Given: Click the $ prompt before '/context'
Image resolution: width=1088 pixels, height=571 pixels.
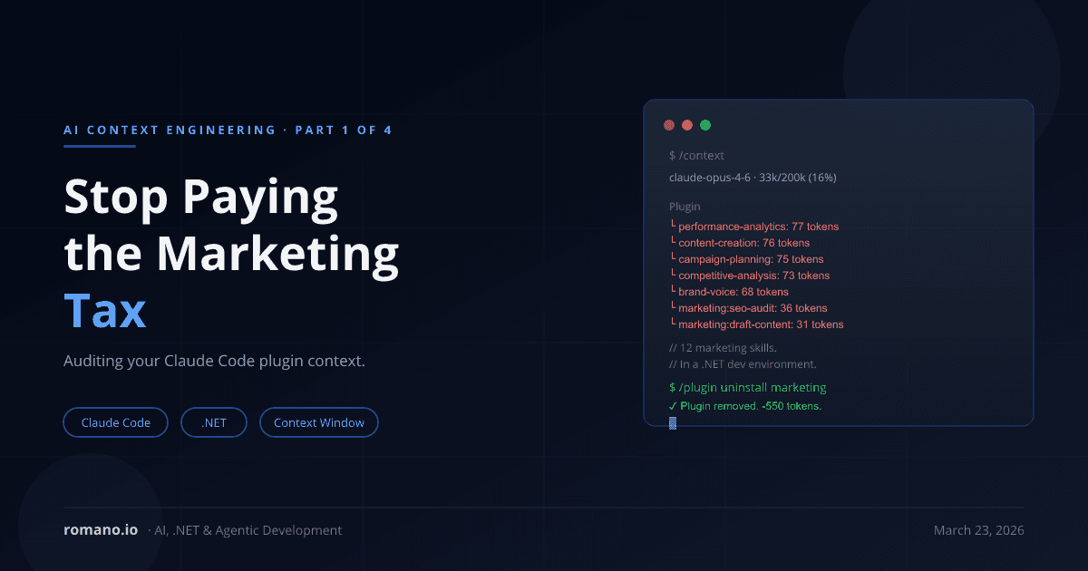Looking at the screenshot, I should (671, 155).
